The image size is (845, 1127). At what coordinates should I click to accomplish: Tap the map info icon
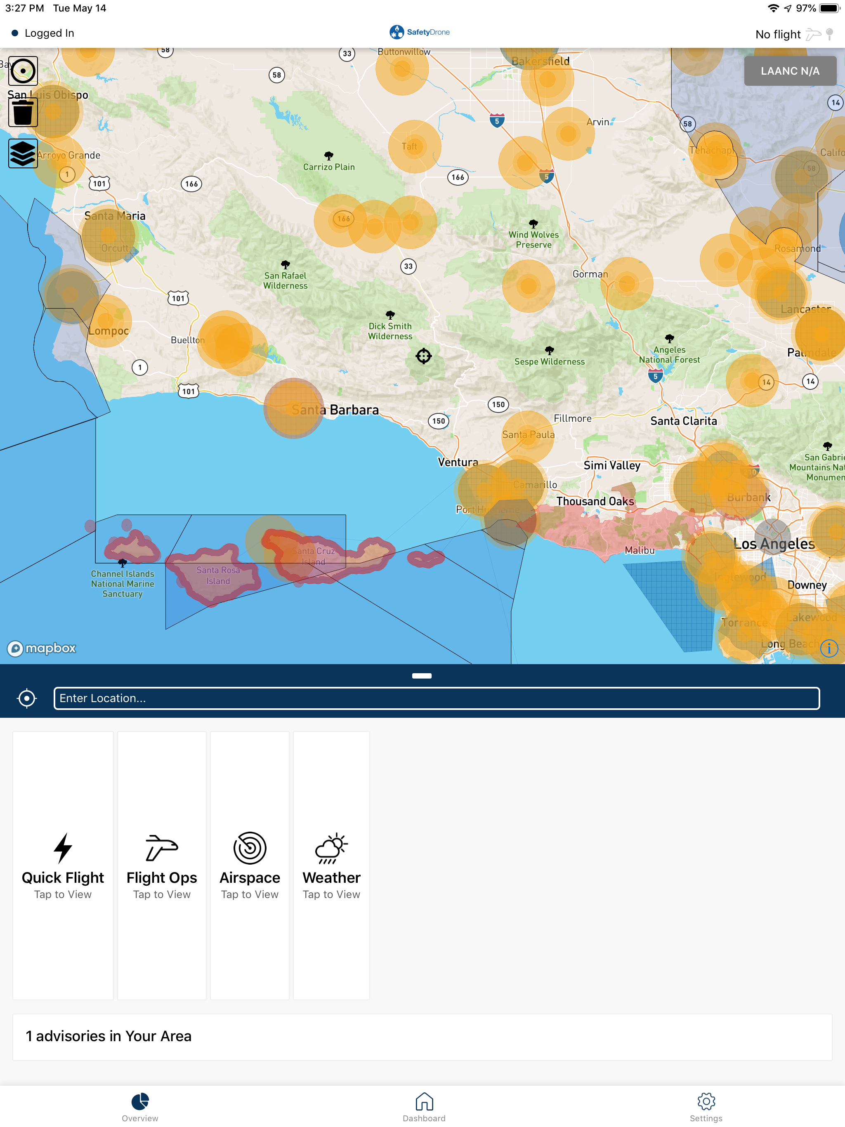click(x=829, y=648)
